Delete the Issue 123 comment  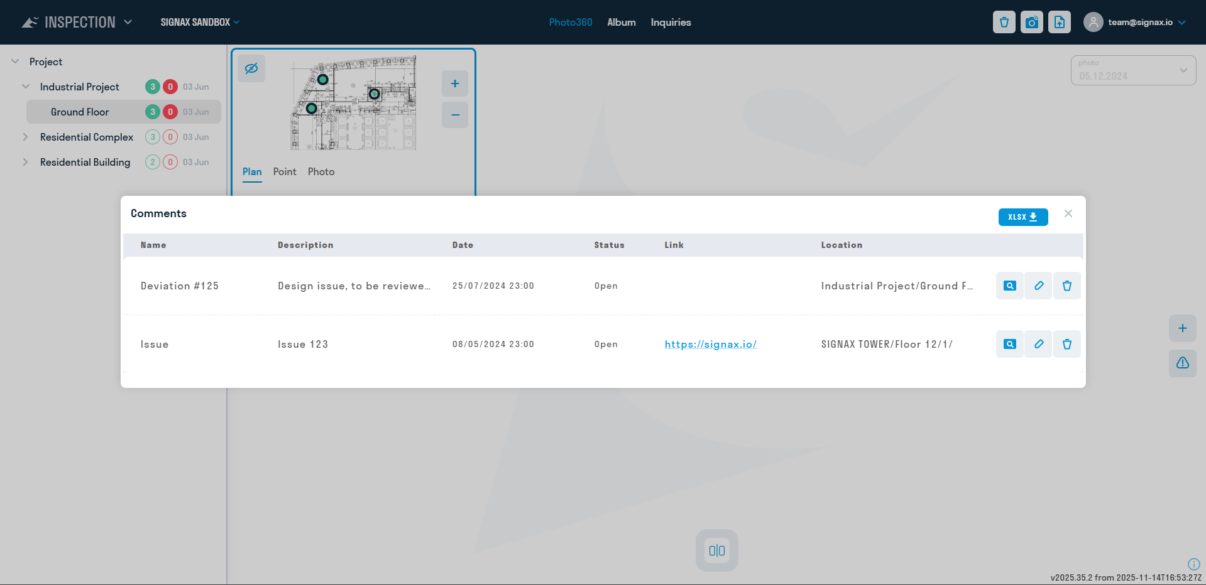[1066, 344]
